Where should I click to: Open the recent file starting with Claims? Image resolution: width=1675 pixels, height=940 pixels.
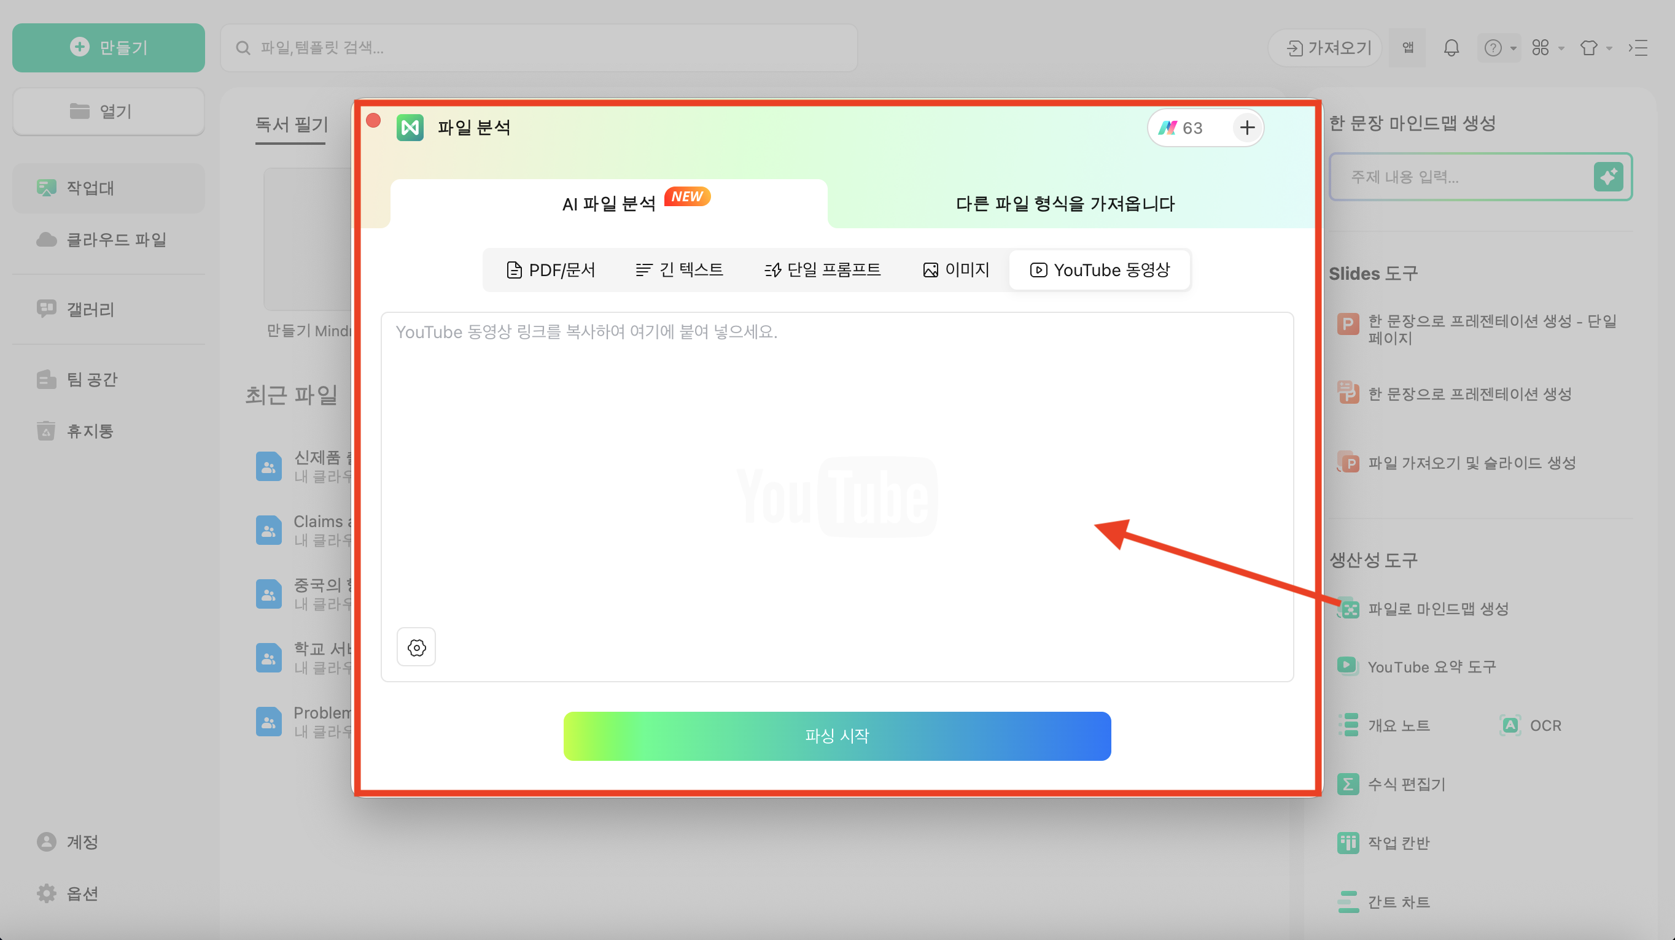click(304, 530)
